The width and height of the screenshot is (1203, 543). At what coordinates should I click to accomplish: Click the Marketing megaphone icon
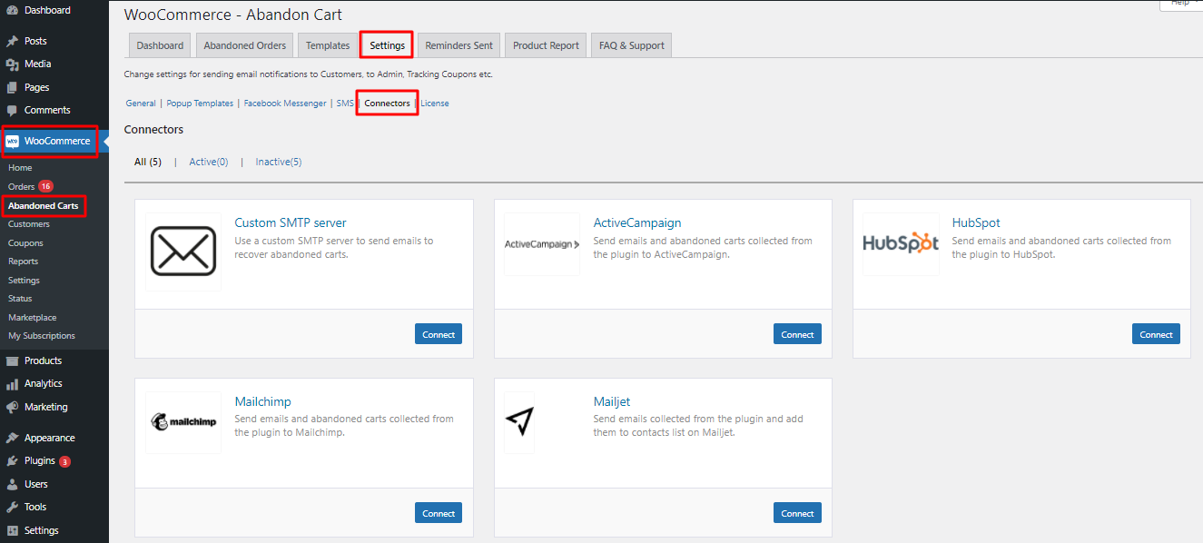tap(12, 407)
